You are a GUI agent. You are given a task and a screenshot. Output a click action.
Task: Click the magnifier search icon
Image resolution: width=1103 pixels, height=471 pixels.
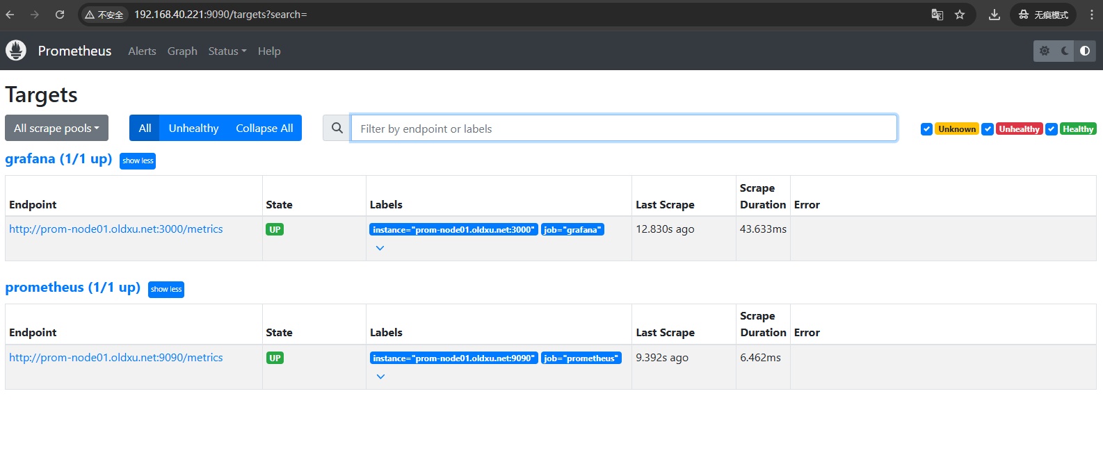[337, 129]
